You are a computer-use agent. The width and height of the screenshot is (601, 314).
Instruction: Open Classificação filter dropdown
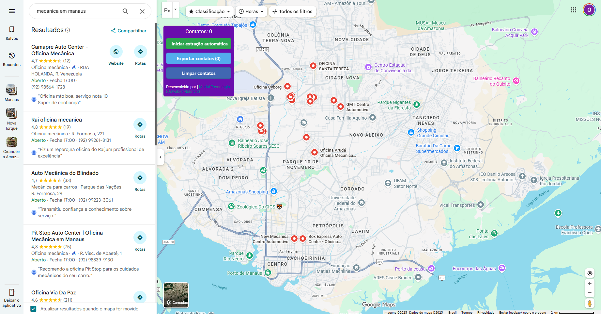[209, 11]
